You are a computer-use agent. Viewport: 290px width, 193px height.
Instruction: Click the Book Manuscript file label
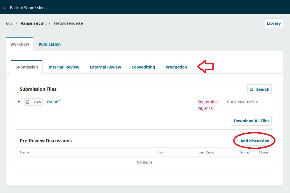242,102
